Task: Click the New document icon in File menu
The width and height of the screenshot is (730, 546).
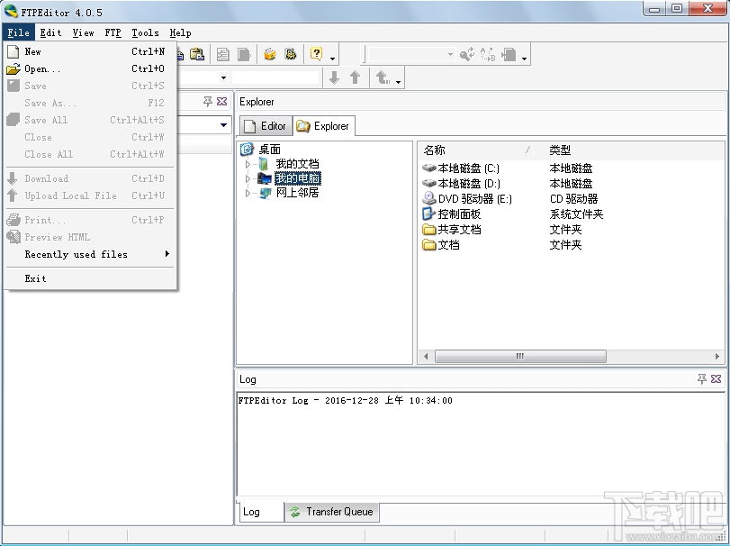Action: (14, 51)
